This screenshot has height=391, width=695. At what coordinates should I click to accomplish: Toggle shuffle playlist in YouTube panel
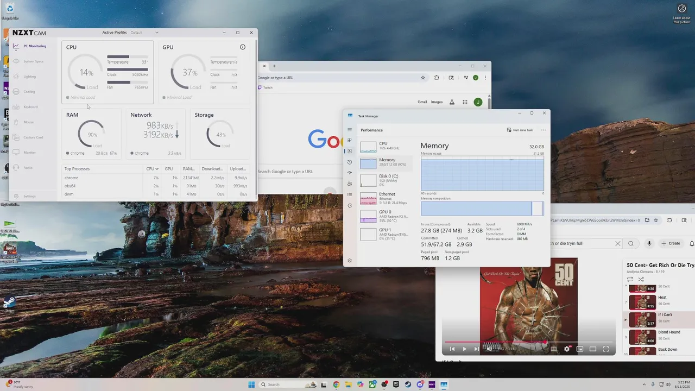(x=641, y=279)
